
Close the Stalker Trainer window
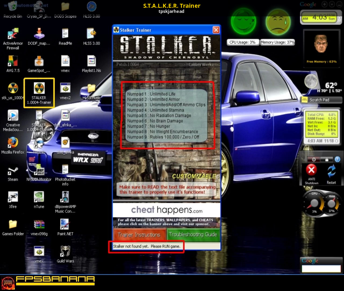pyautogui.click(x=216, y=30)
